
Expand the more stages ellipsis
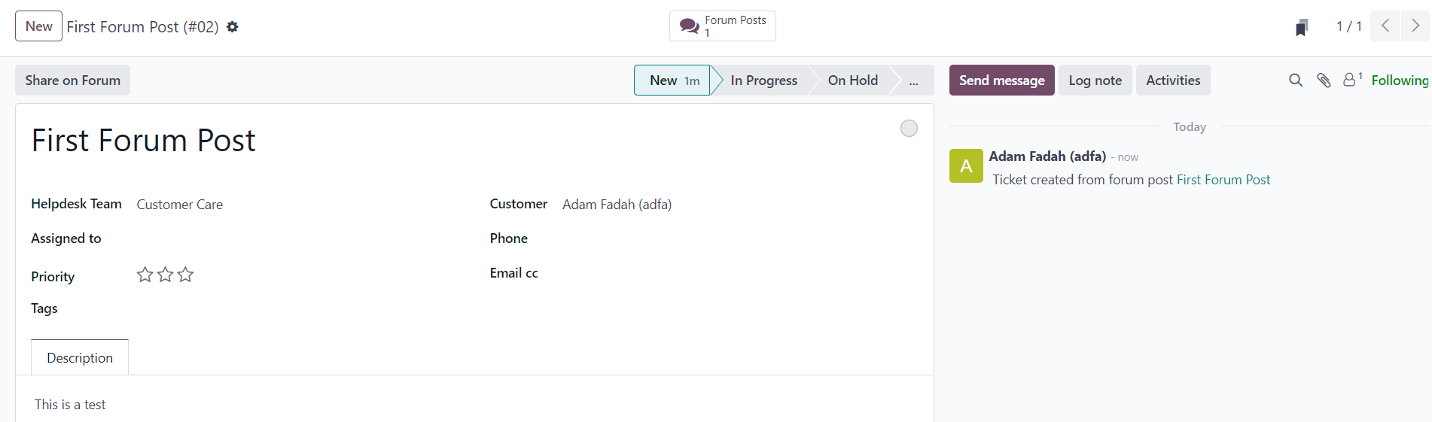click(x=913, y=80)
